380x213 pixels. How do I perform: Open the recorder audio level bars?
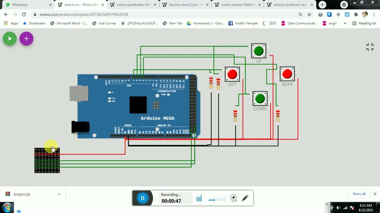(199, 198)
